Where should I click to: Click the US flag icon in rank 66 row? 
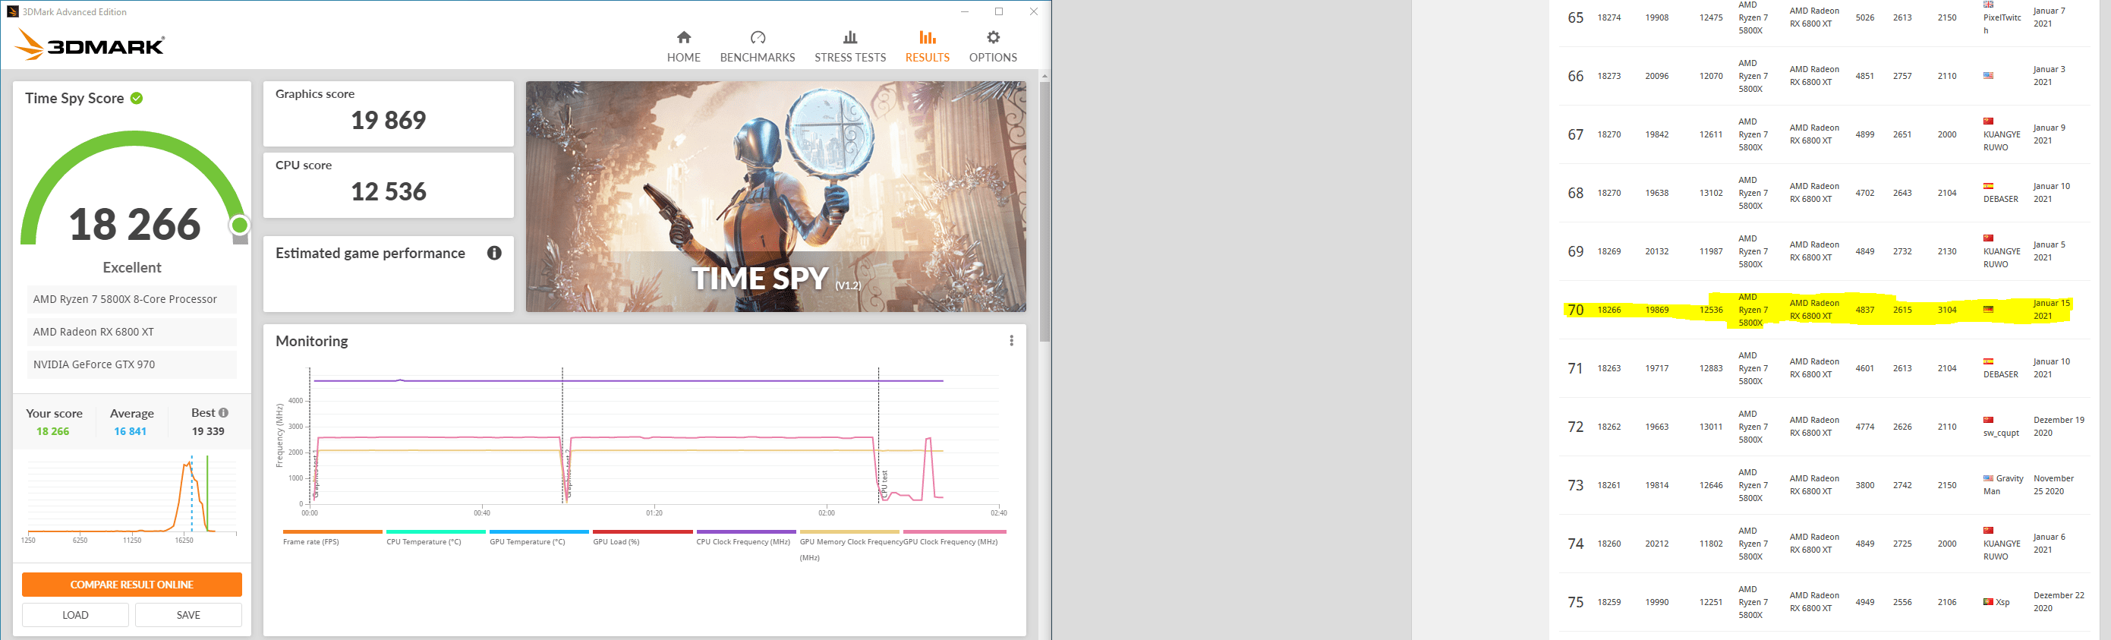(x=1988, y=75)
